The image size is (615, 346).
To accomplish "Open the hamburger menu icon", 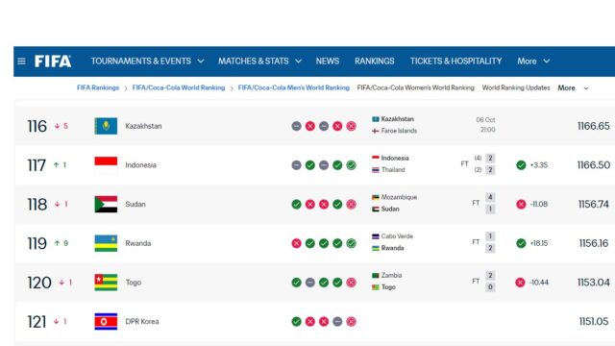I will click(x=21, y=62).
